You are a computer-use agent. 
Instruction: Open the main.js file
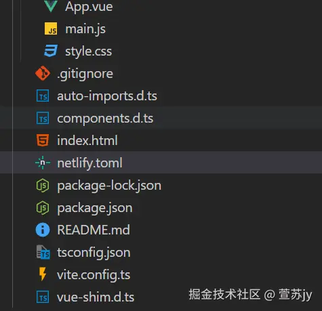coord(85,29)
